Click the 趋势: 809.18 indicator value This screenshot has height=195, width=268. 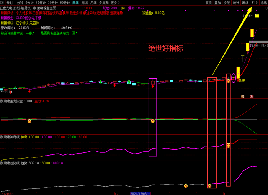pyautogui.click(x=30, y=163)
